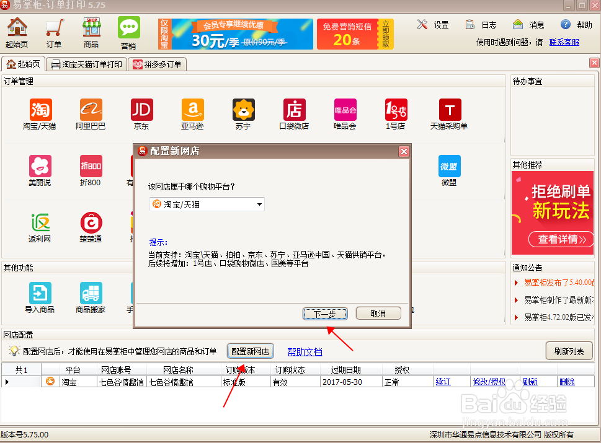Viewport: 601px width, 443px height.
Task: Open the 帮助文档 link
Action: (305, 351)
